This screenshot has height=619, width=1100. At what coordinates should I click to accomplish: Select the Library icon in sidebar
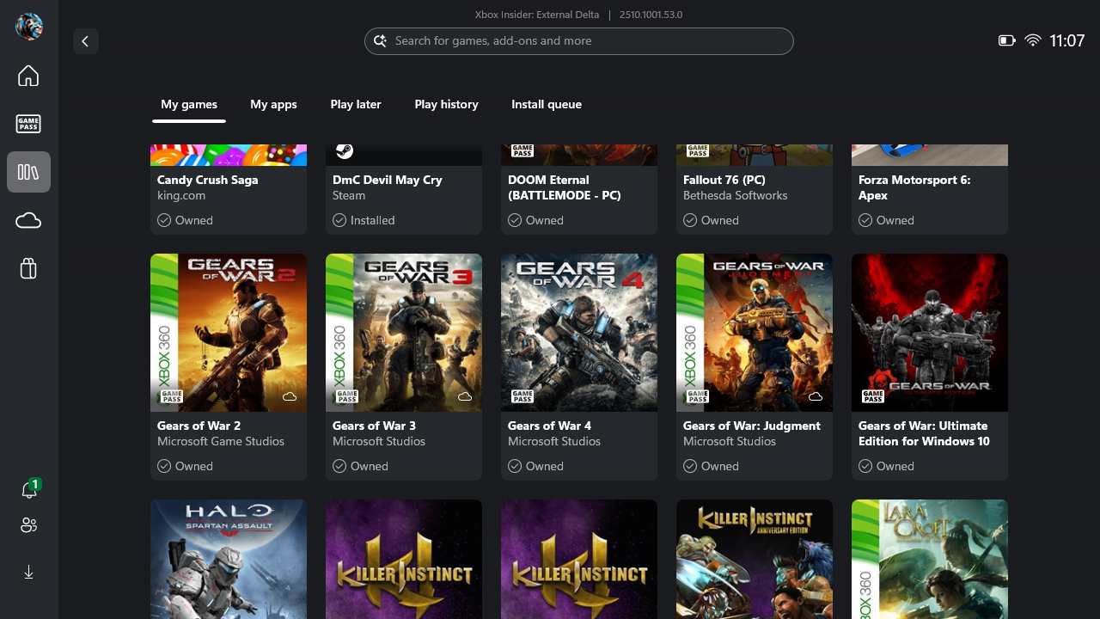(x=28, y=172)
